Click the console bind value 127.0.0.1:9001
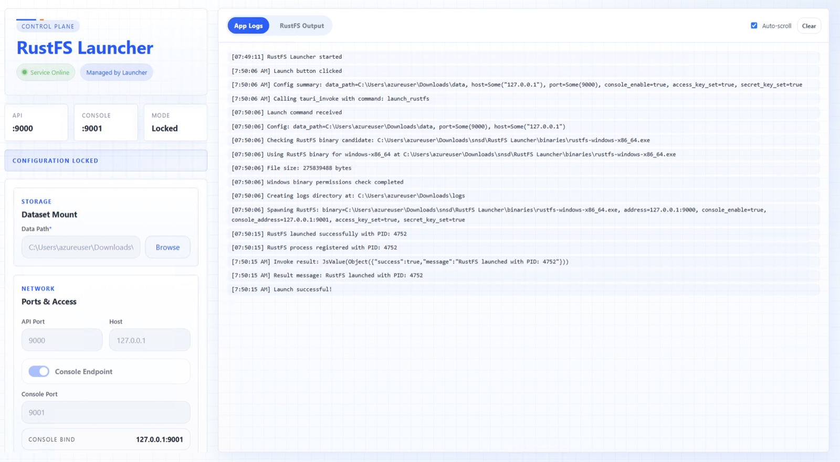Image resolution: width=840 pixels, height=462 pixels. click(160, 439)
